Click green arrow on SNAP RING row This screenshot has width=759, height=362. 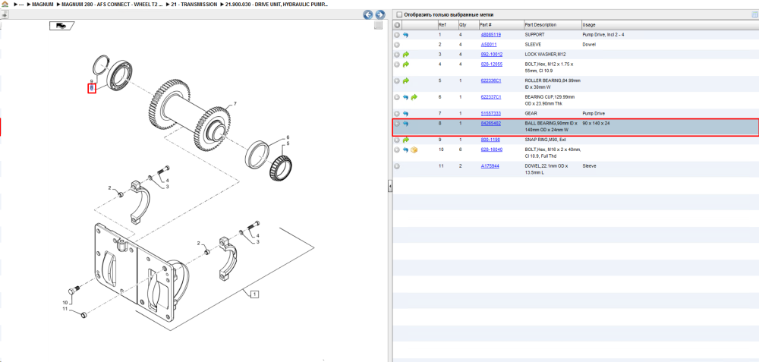[405, 140]
